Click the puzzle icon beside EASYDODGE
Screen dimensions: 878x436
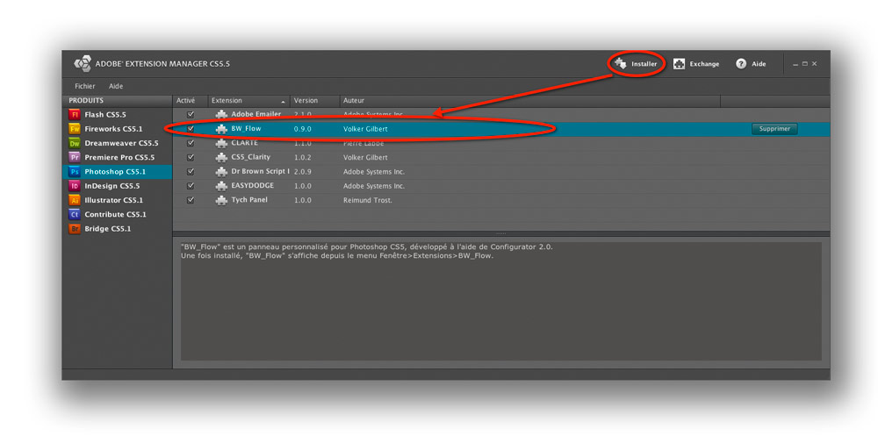(221, 186)
